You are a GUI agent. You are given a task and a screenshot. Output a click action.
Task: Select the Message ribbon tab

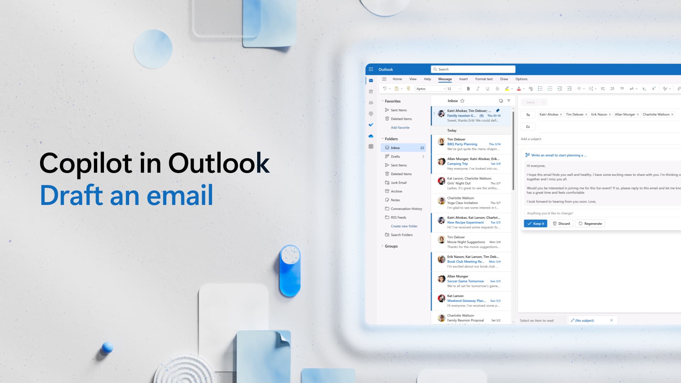click(x=444, y=79)
